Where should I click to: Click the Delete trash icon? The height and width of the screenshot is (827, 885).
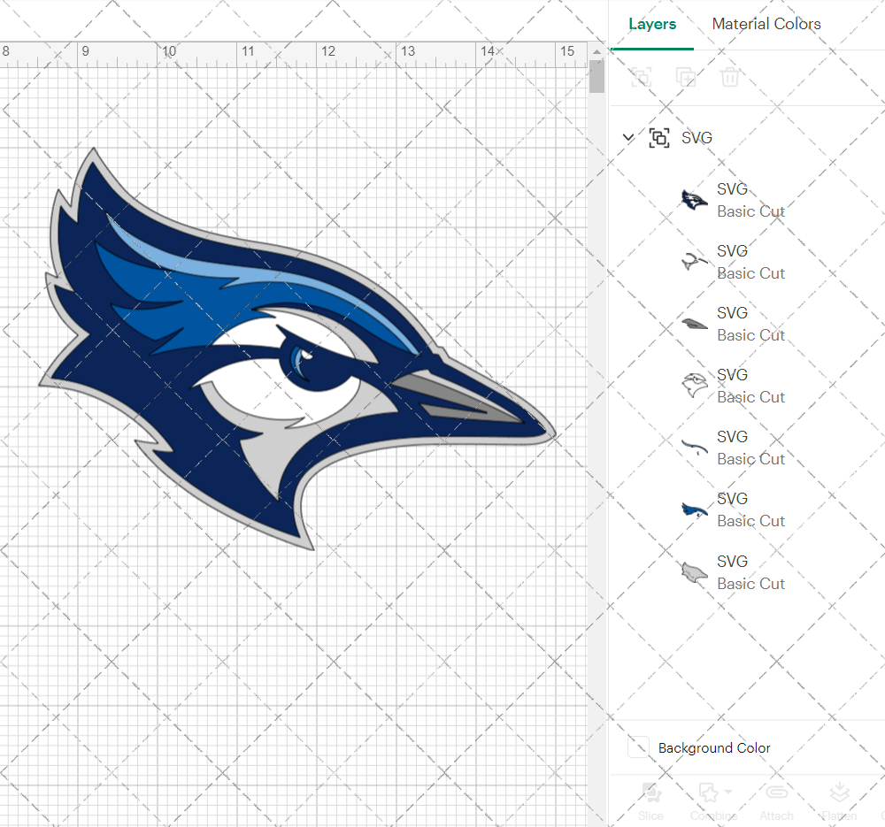pyautogui.click(x=729, y=77)
